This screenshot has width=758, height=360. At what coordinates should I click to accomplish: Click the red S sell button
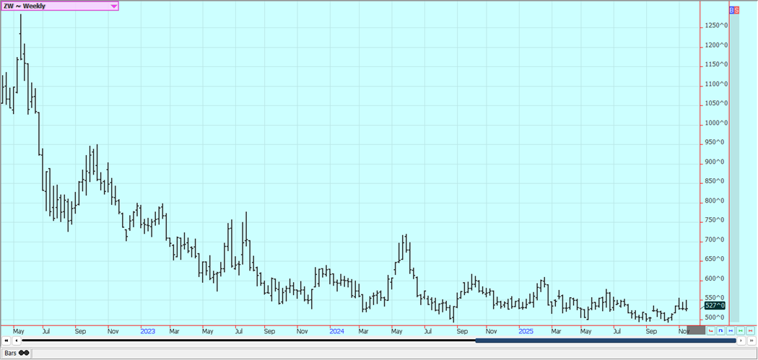(736, 10)
